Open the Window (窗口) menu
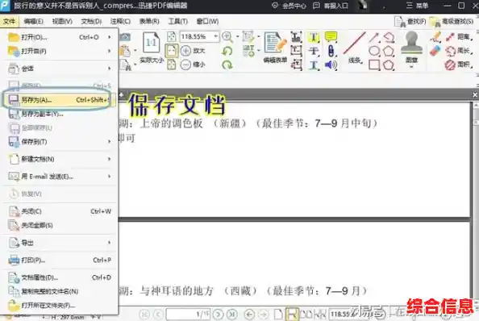Screen dimensions: 479x321 pyautogui.click(x=207, y=22)
